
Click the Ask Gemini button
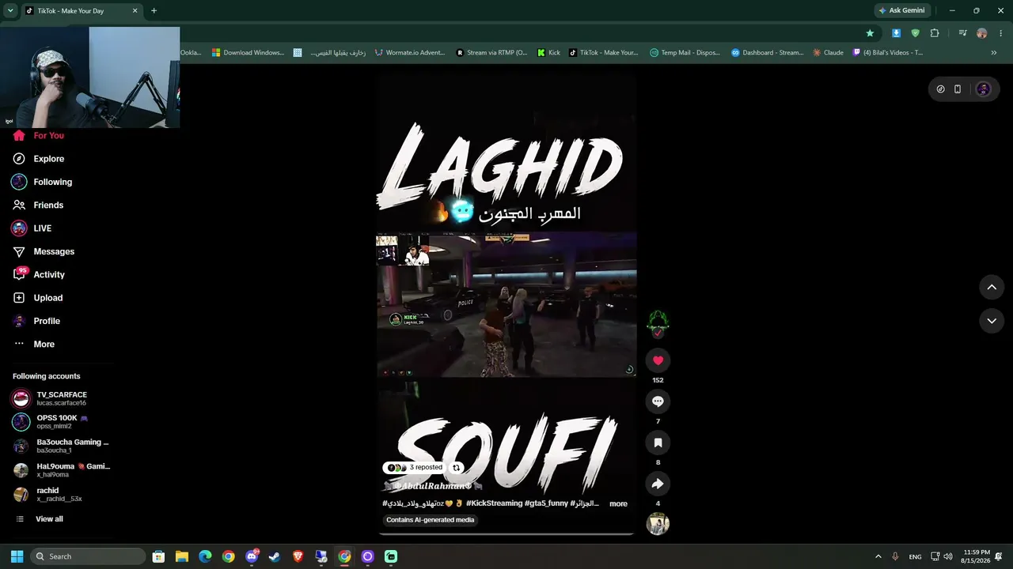(x=901, y=10)
